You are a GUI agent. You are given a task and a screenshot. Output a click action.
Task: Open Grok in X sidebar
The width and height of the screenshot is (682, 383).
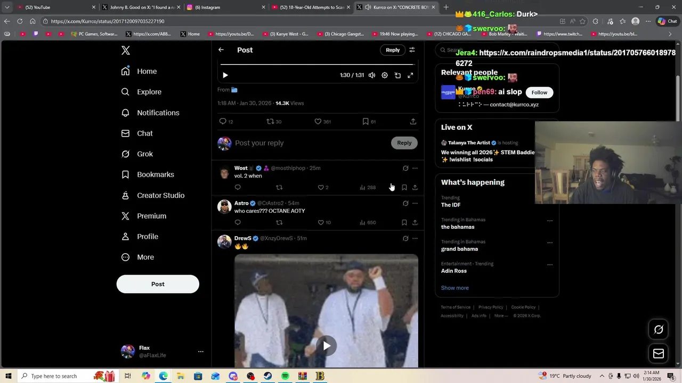pyautogui.click(x=137, y=154)
